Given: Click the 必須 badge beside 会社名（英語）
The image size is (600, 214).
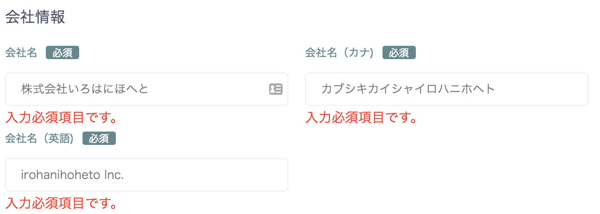Looking at the screenshot, I should point(99,139).
